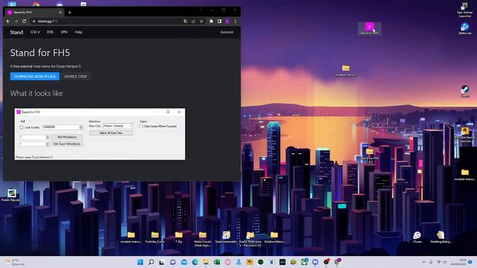Open FH5 menu item
Image resolution: width=477 pixels, height=268 pixels.
click(x=50, y=32)
